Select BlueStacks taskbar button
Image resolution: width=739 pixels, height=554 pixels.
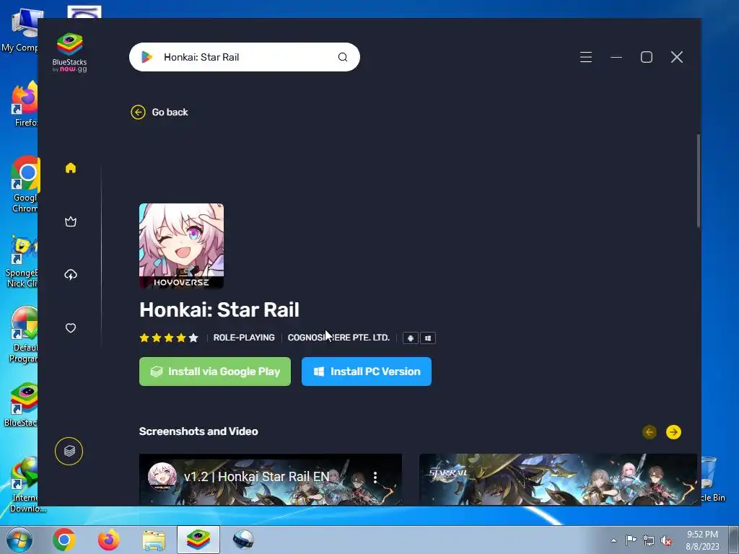coord(198,540)
